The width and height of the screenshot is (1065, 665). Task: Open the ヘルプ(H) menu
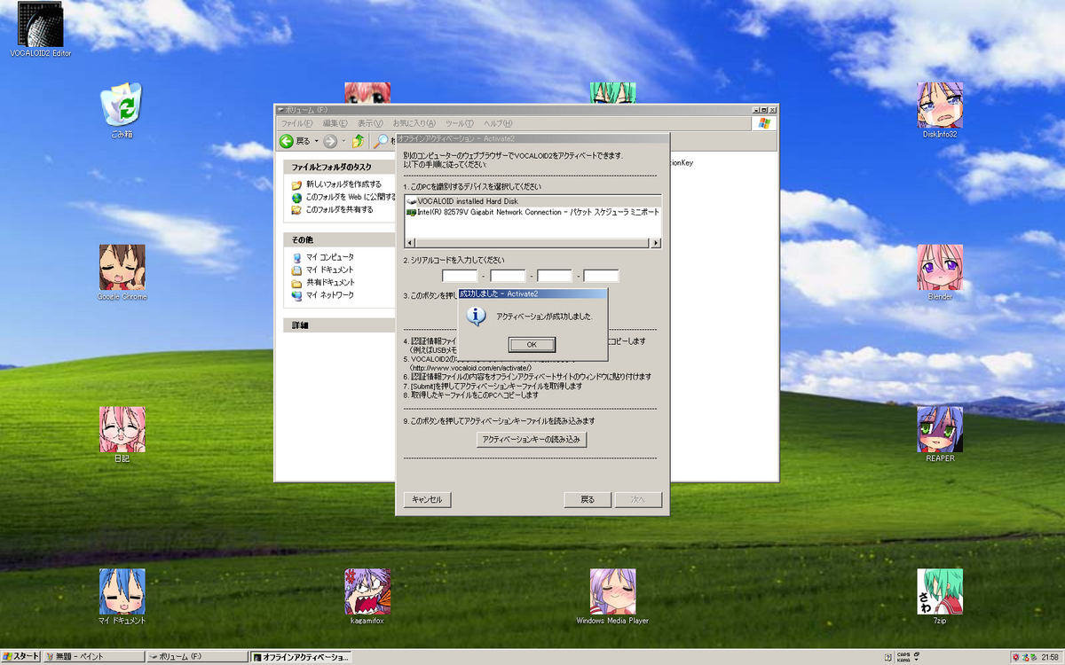497,123
